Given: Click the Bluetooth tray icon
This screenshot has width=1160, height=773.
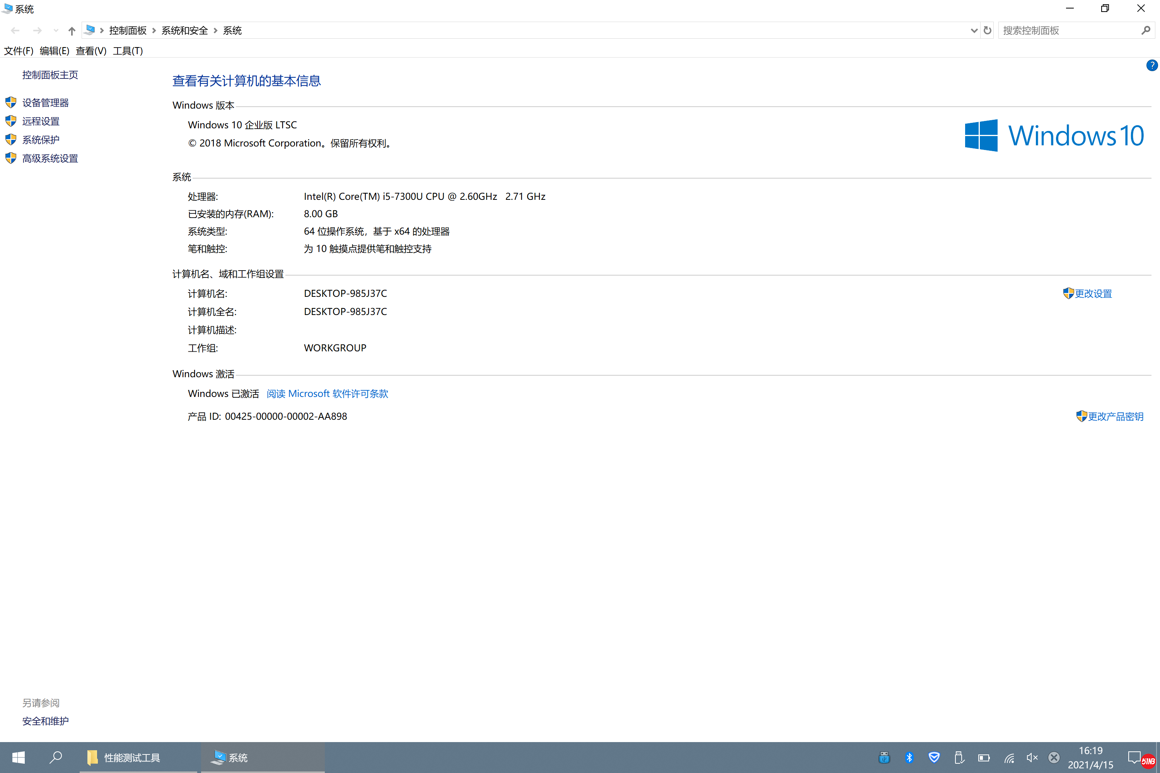Looking at the screenshot, I should pyautogui.click(x=909, y=758).
